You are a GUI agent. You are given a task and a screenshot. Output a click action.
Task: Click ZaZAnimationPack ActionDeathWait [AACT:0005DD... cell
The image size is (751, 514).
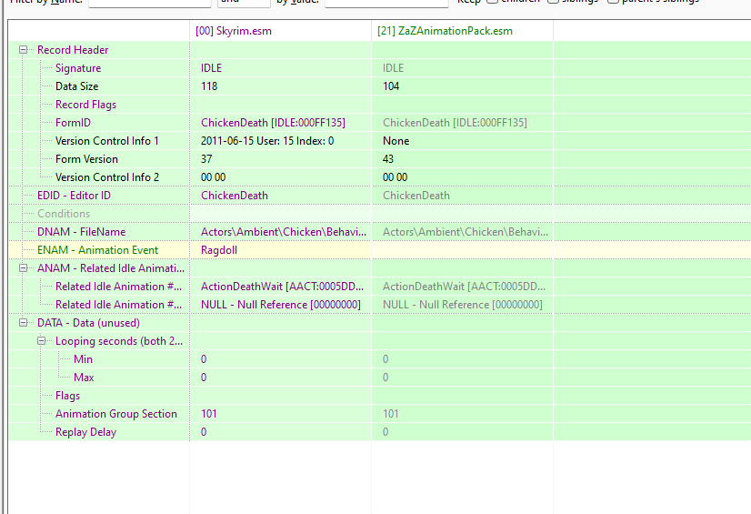click(x=464, y=287)
